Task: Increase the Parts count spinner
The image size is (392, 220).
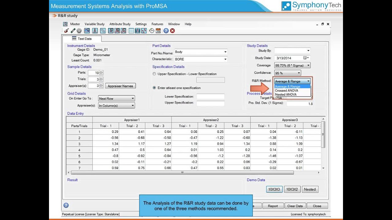Action: pyautogui.click(x=101, y=71)
